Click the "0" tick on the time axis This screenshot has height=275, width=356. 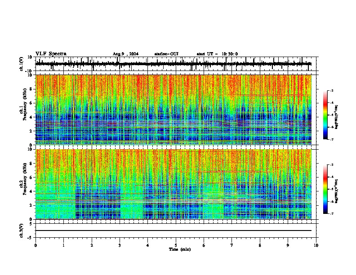click(x=36, y=245)
